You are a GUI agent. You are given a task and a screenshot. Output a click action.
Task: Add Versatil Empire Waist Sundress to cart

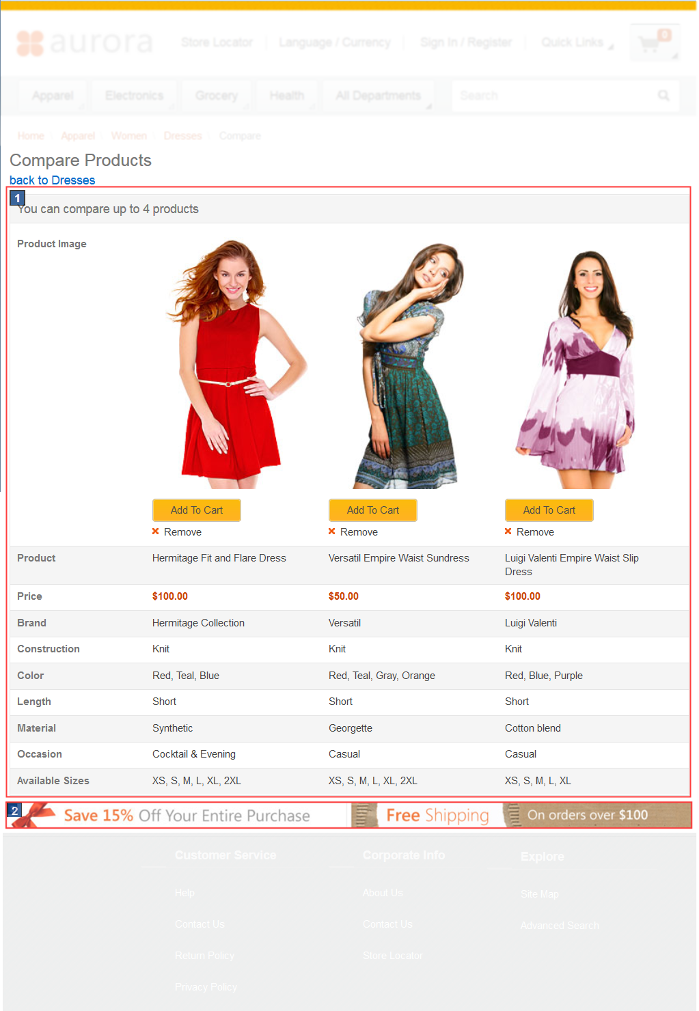click(372, 510)
